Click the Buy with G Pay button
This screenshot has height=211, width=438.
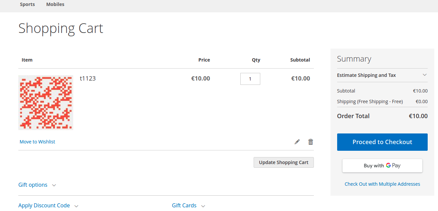[382, 165]
